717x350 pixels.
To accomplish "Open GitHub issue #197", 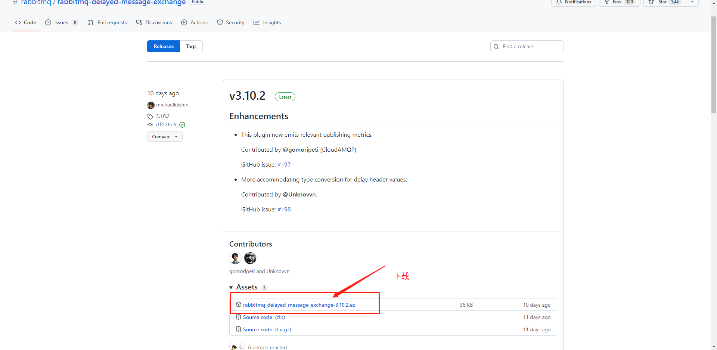I will coord(284,164).
